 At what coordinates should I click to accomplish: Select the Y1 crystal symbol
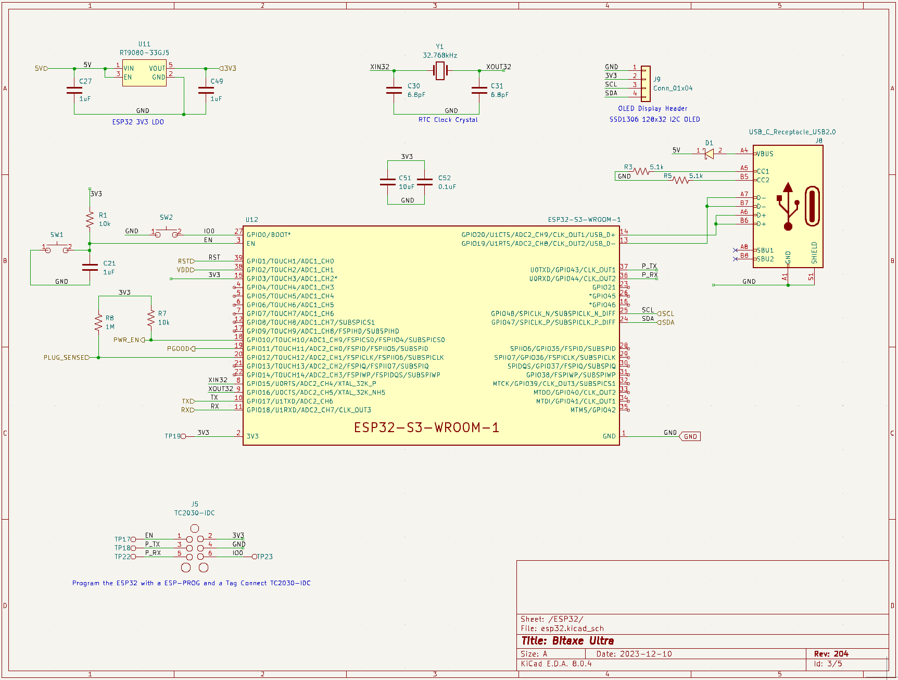click(x=440, y=70)
